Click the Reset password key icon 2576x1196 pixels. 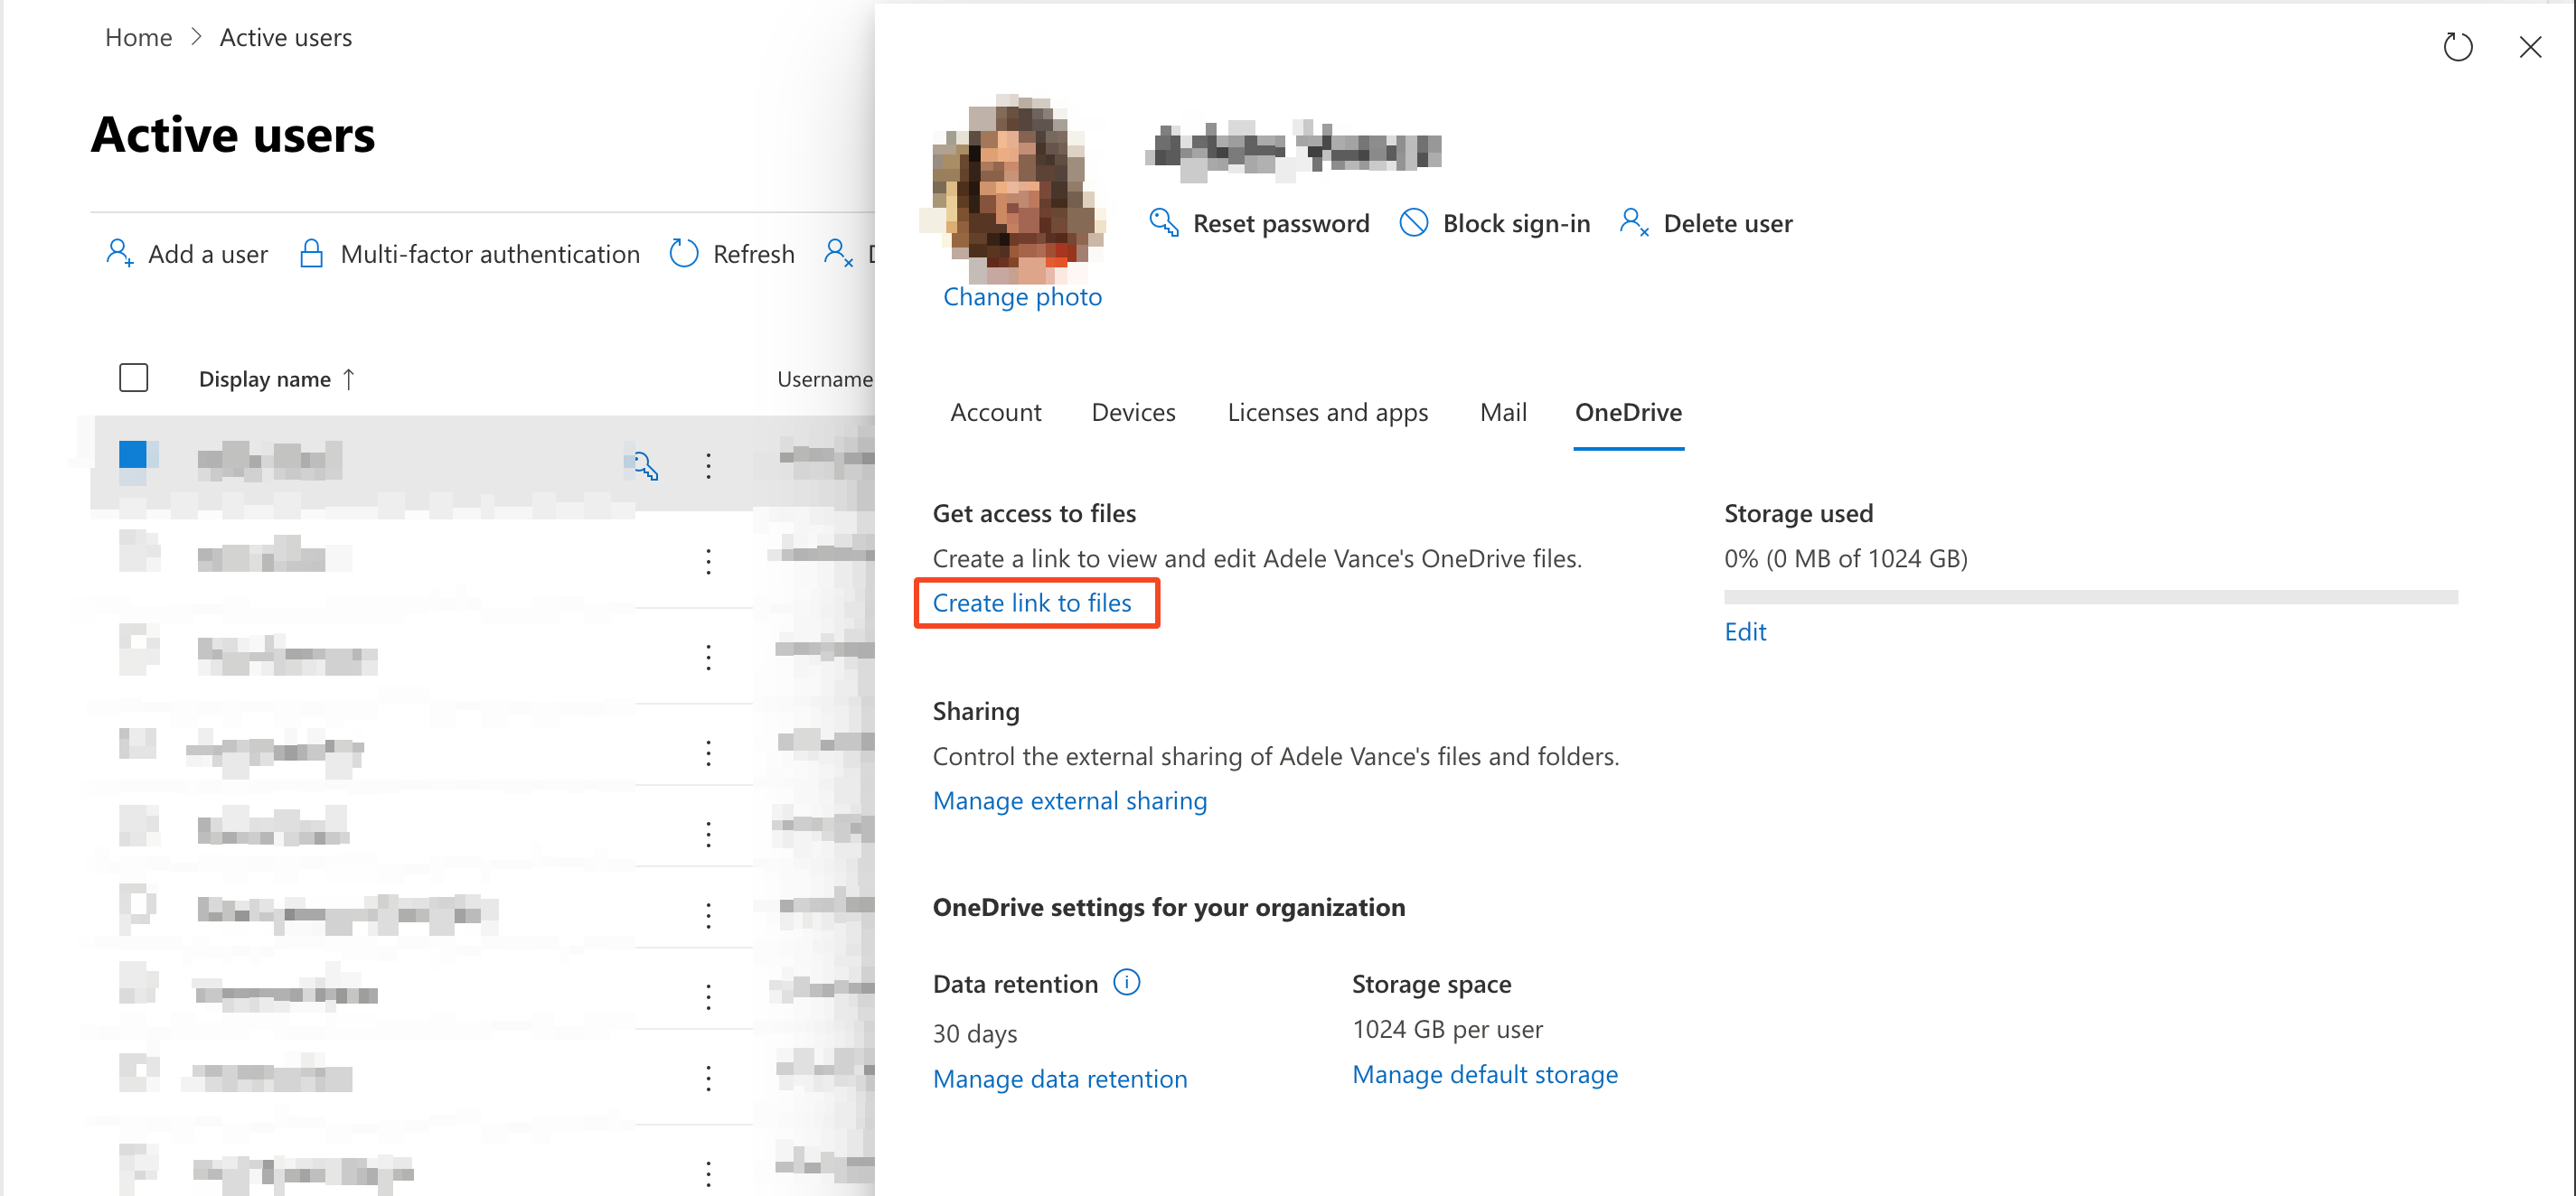pyautogui.click(x=1163, y=222)
